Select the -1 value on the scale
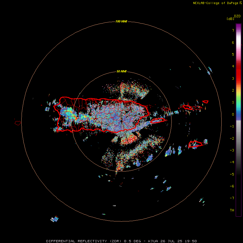This screenshot has width=243, height=243. 232,126
